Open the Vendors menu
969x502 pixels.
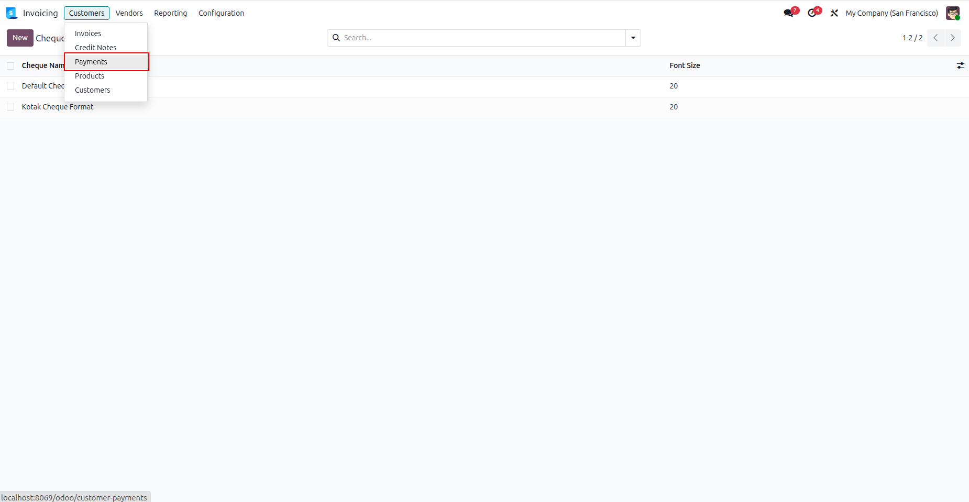click(129, 13)
